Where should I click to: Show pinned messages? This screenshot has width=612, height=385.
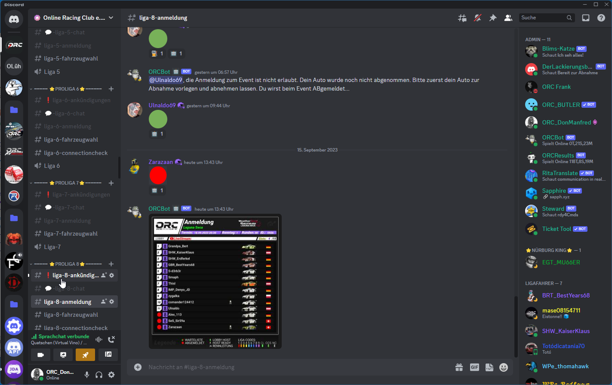[x=493, y=18]
